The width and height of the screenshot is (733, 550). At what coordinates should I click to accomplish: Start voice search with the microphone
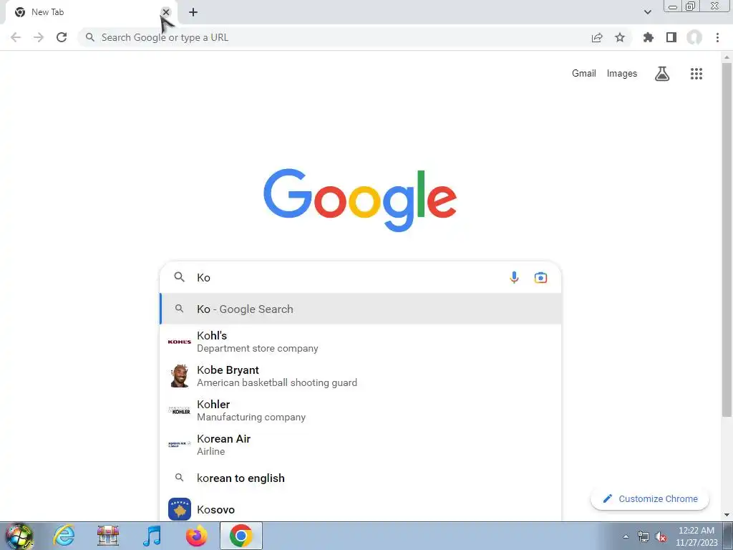(514, 277)
